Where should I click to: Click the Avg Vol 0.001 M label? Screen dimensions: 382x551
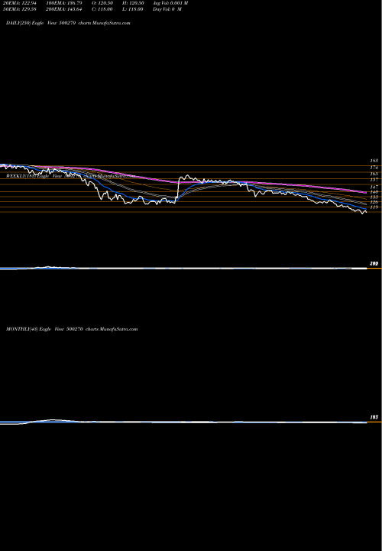170,3
